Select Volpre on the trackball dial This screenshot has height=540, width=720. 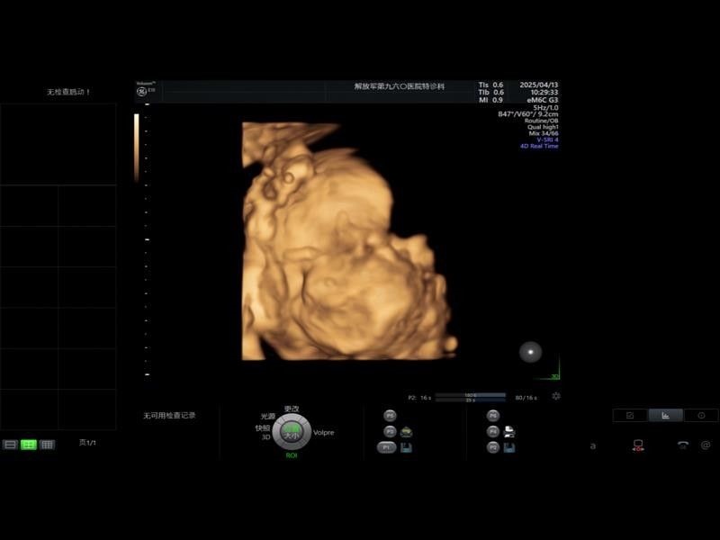click(x=324, y=433)
